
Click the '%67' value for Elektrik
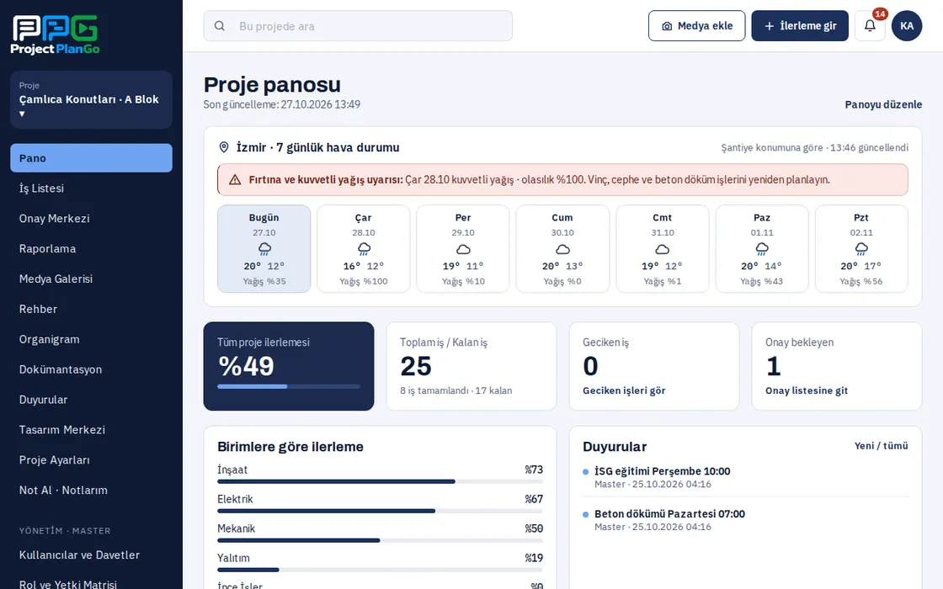(x=534, y=499)
